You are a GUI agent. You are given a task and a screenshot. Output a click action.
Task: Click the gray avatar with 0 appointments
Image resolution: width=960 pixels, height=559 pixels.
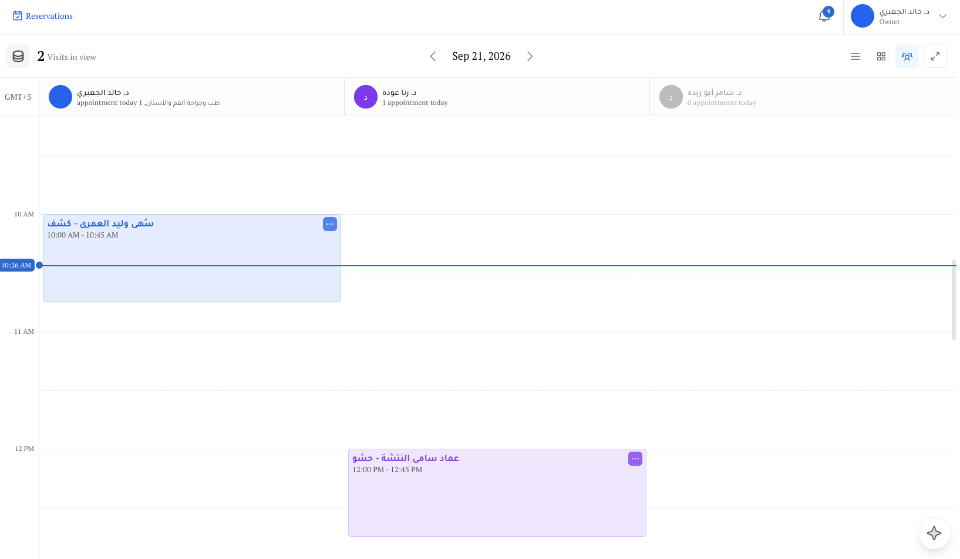pyautogui.click(x=671, y=97)
